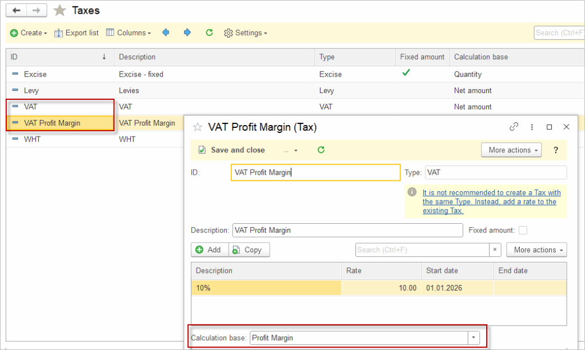Click the blue left arrow toolbar icon
585x350 pixels.
click(166, 33)
